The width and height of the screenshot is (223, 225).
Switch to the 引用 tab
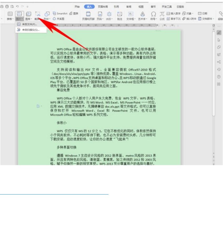[x=116, y=7]
